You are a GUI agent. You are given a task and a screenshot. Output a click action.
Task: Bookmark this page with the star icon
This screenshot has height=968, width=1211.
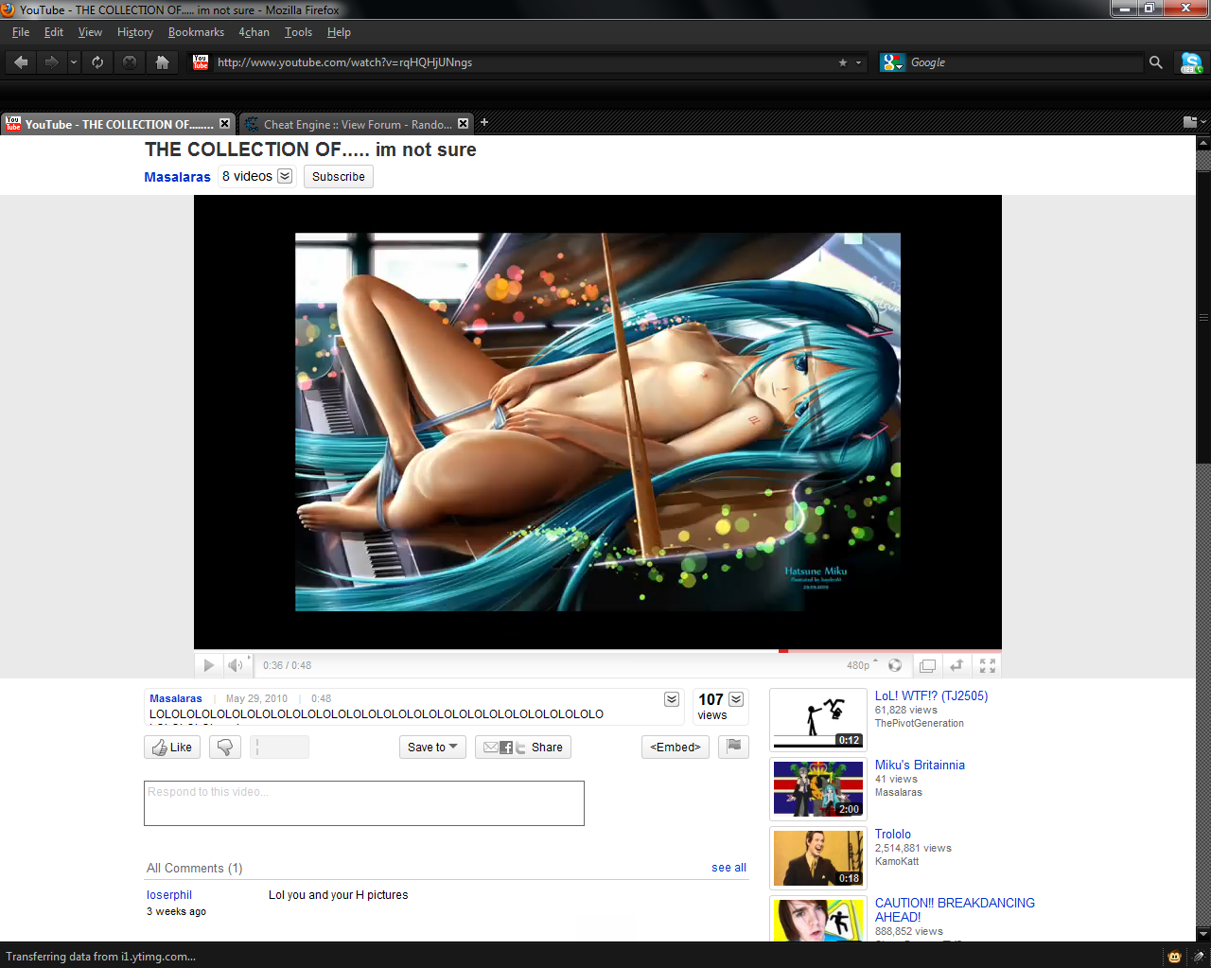point(843,62)
